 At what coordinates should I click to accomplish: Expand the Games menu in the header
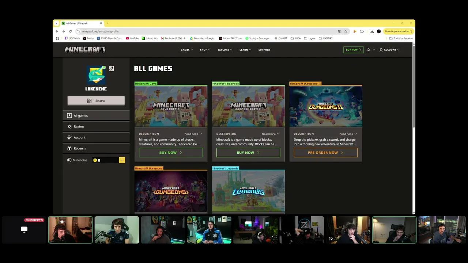tap(186, 50)
